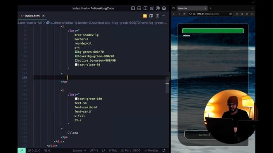The image size is (273, 153).
Task: Open the editor More Actions ellipsis
Action: [163, 16]
